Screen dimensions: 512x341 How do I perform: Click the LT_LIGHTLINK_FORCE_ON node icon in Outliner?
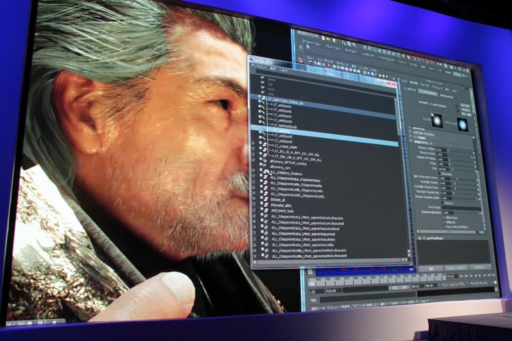(x=263, y=98)
